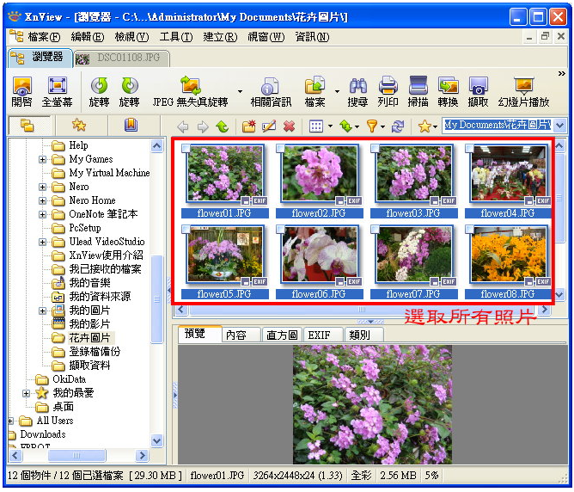The image size is (574, 492).
Task: Open the 轉換 convert tool
Action: coord(448,91)
